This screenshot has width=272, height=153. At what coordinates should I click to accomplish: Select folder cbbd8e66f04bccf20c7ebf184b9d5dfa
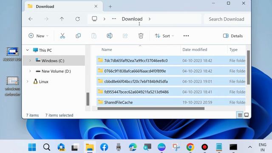pyautogui.click(x=171, y=81)
